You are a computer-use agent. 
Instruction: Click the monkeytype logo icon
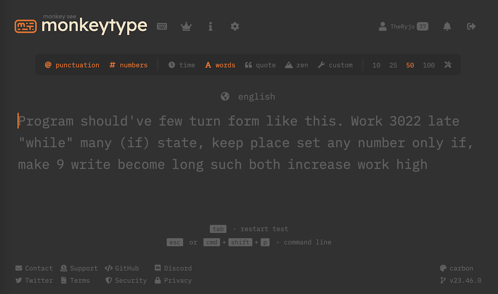click(x=25, y=26)
